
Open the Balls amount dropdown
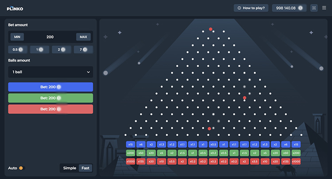[50, 72]
